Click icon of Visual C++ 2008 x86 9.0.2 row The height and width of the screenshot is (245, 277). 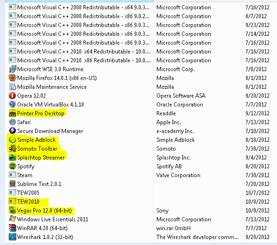[13, 16]
